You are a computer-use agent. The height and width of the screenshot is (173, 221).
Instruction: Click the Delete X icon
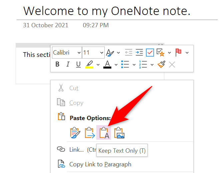click(x=172, y=65)
